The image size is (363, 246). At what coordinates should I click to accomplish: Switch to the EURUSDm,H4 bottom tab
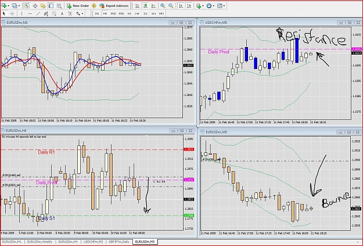tap(68, 242)
